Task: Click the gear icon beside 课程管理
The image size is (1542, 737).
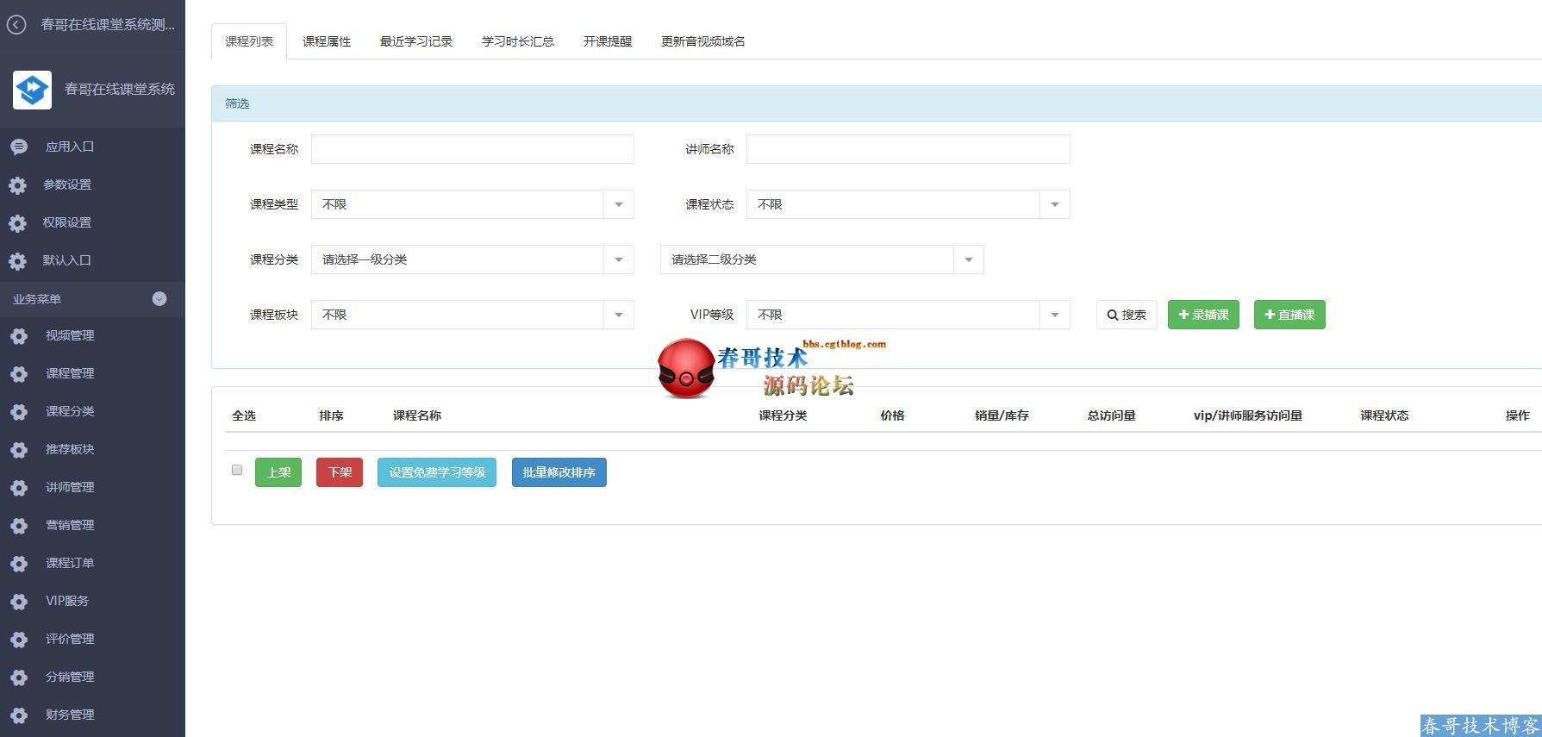Action: [18, 374]
